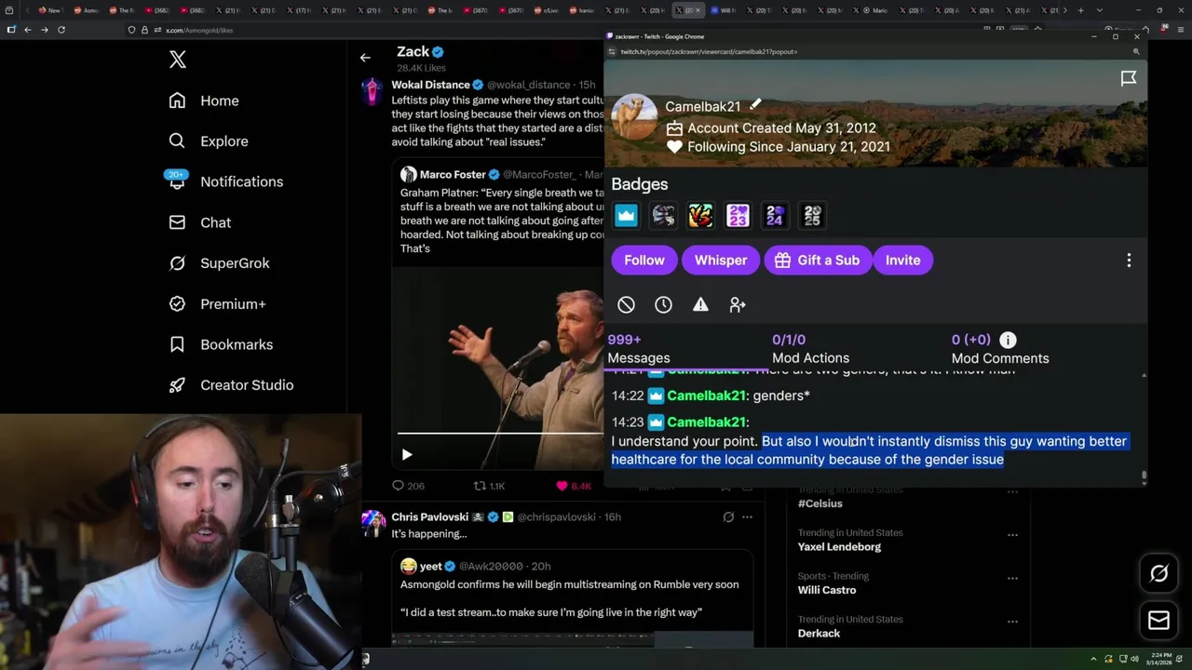This screenshot has width=1192, height=670.
Task: Open more options for Yaxel Lendeborg trend
Action: 1012,535
